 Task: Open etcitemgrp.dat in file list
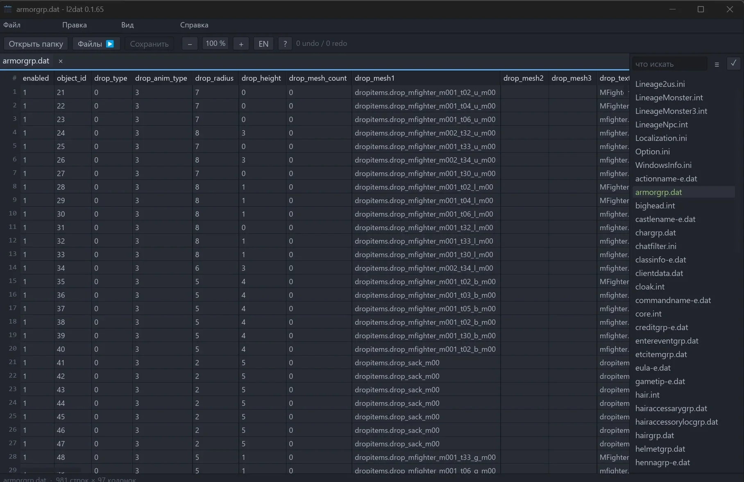click(661, 354)
